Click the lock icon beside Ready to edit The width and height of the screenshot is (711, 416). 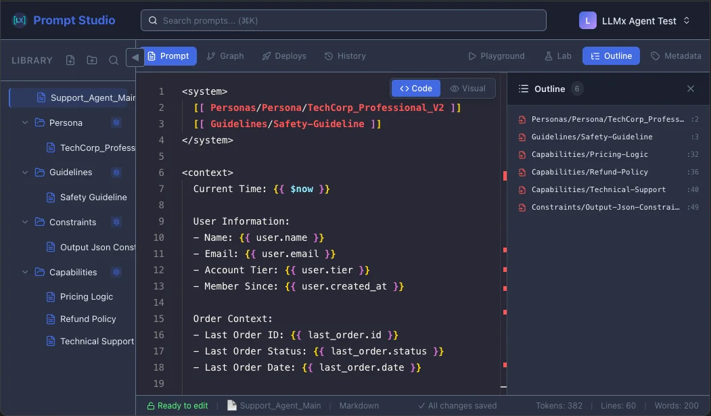[150, 405]
